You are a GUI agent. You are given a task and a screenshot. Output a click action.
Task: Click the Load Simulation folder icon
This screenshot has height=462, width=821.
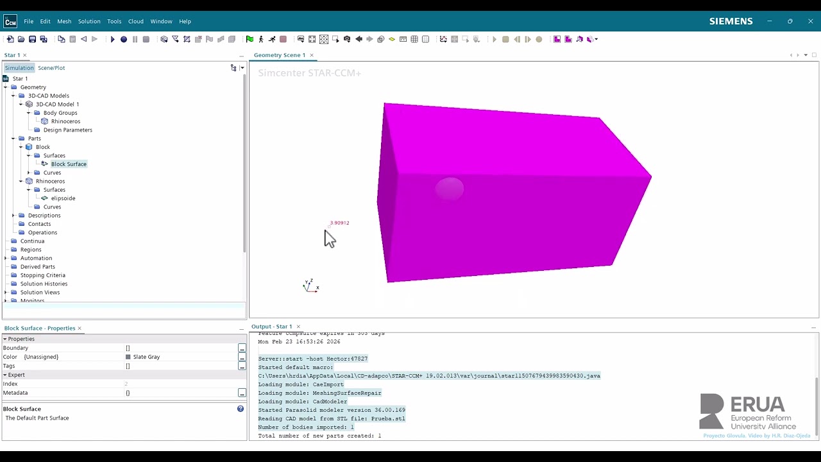pyautogui.click(x=21, y=39)
